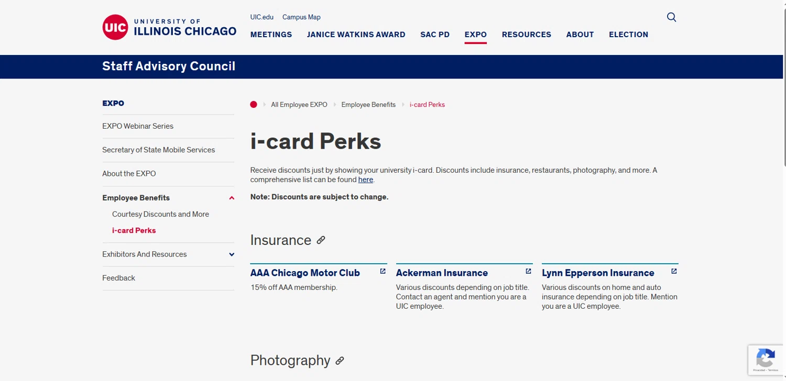Click the Staff Advisory Council banner title
The image size is (786, 381).
point(169,66)
